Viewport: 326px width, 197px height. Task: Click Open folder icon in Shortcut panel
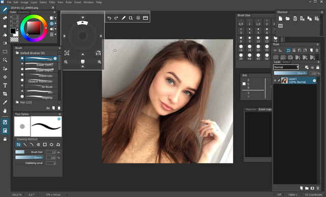pyautogui.click(x=287, y=18)
